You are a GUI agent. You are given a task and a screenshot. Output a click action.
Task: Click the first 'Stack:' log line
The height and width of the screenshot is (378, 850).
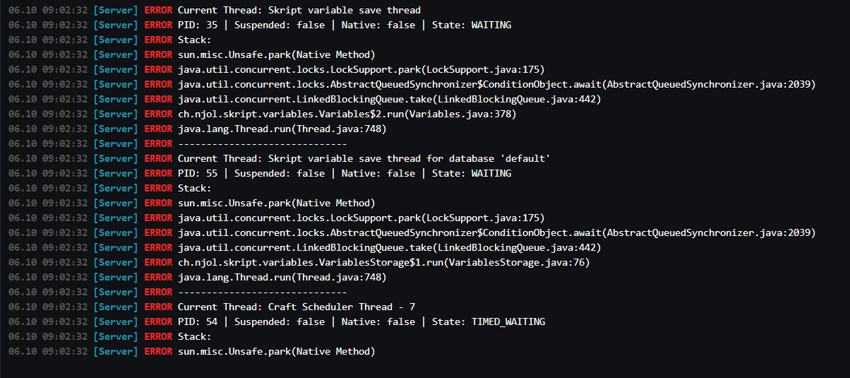[109, 40]
